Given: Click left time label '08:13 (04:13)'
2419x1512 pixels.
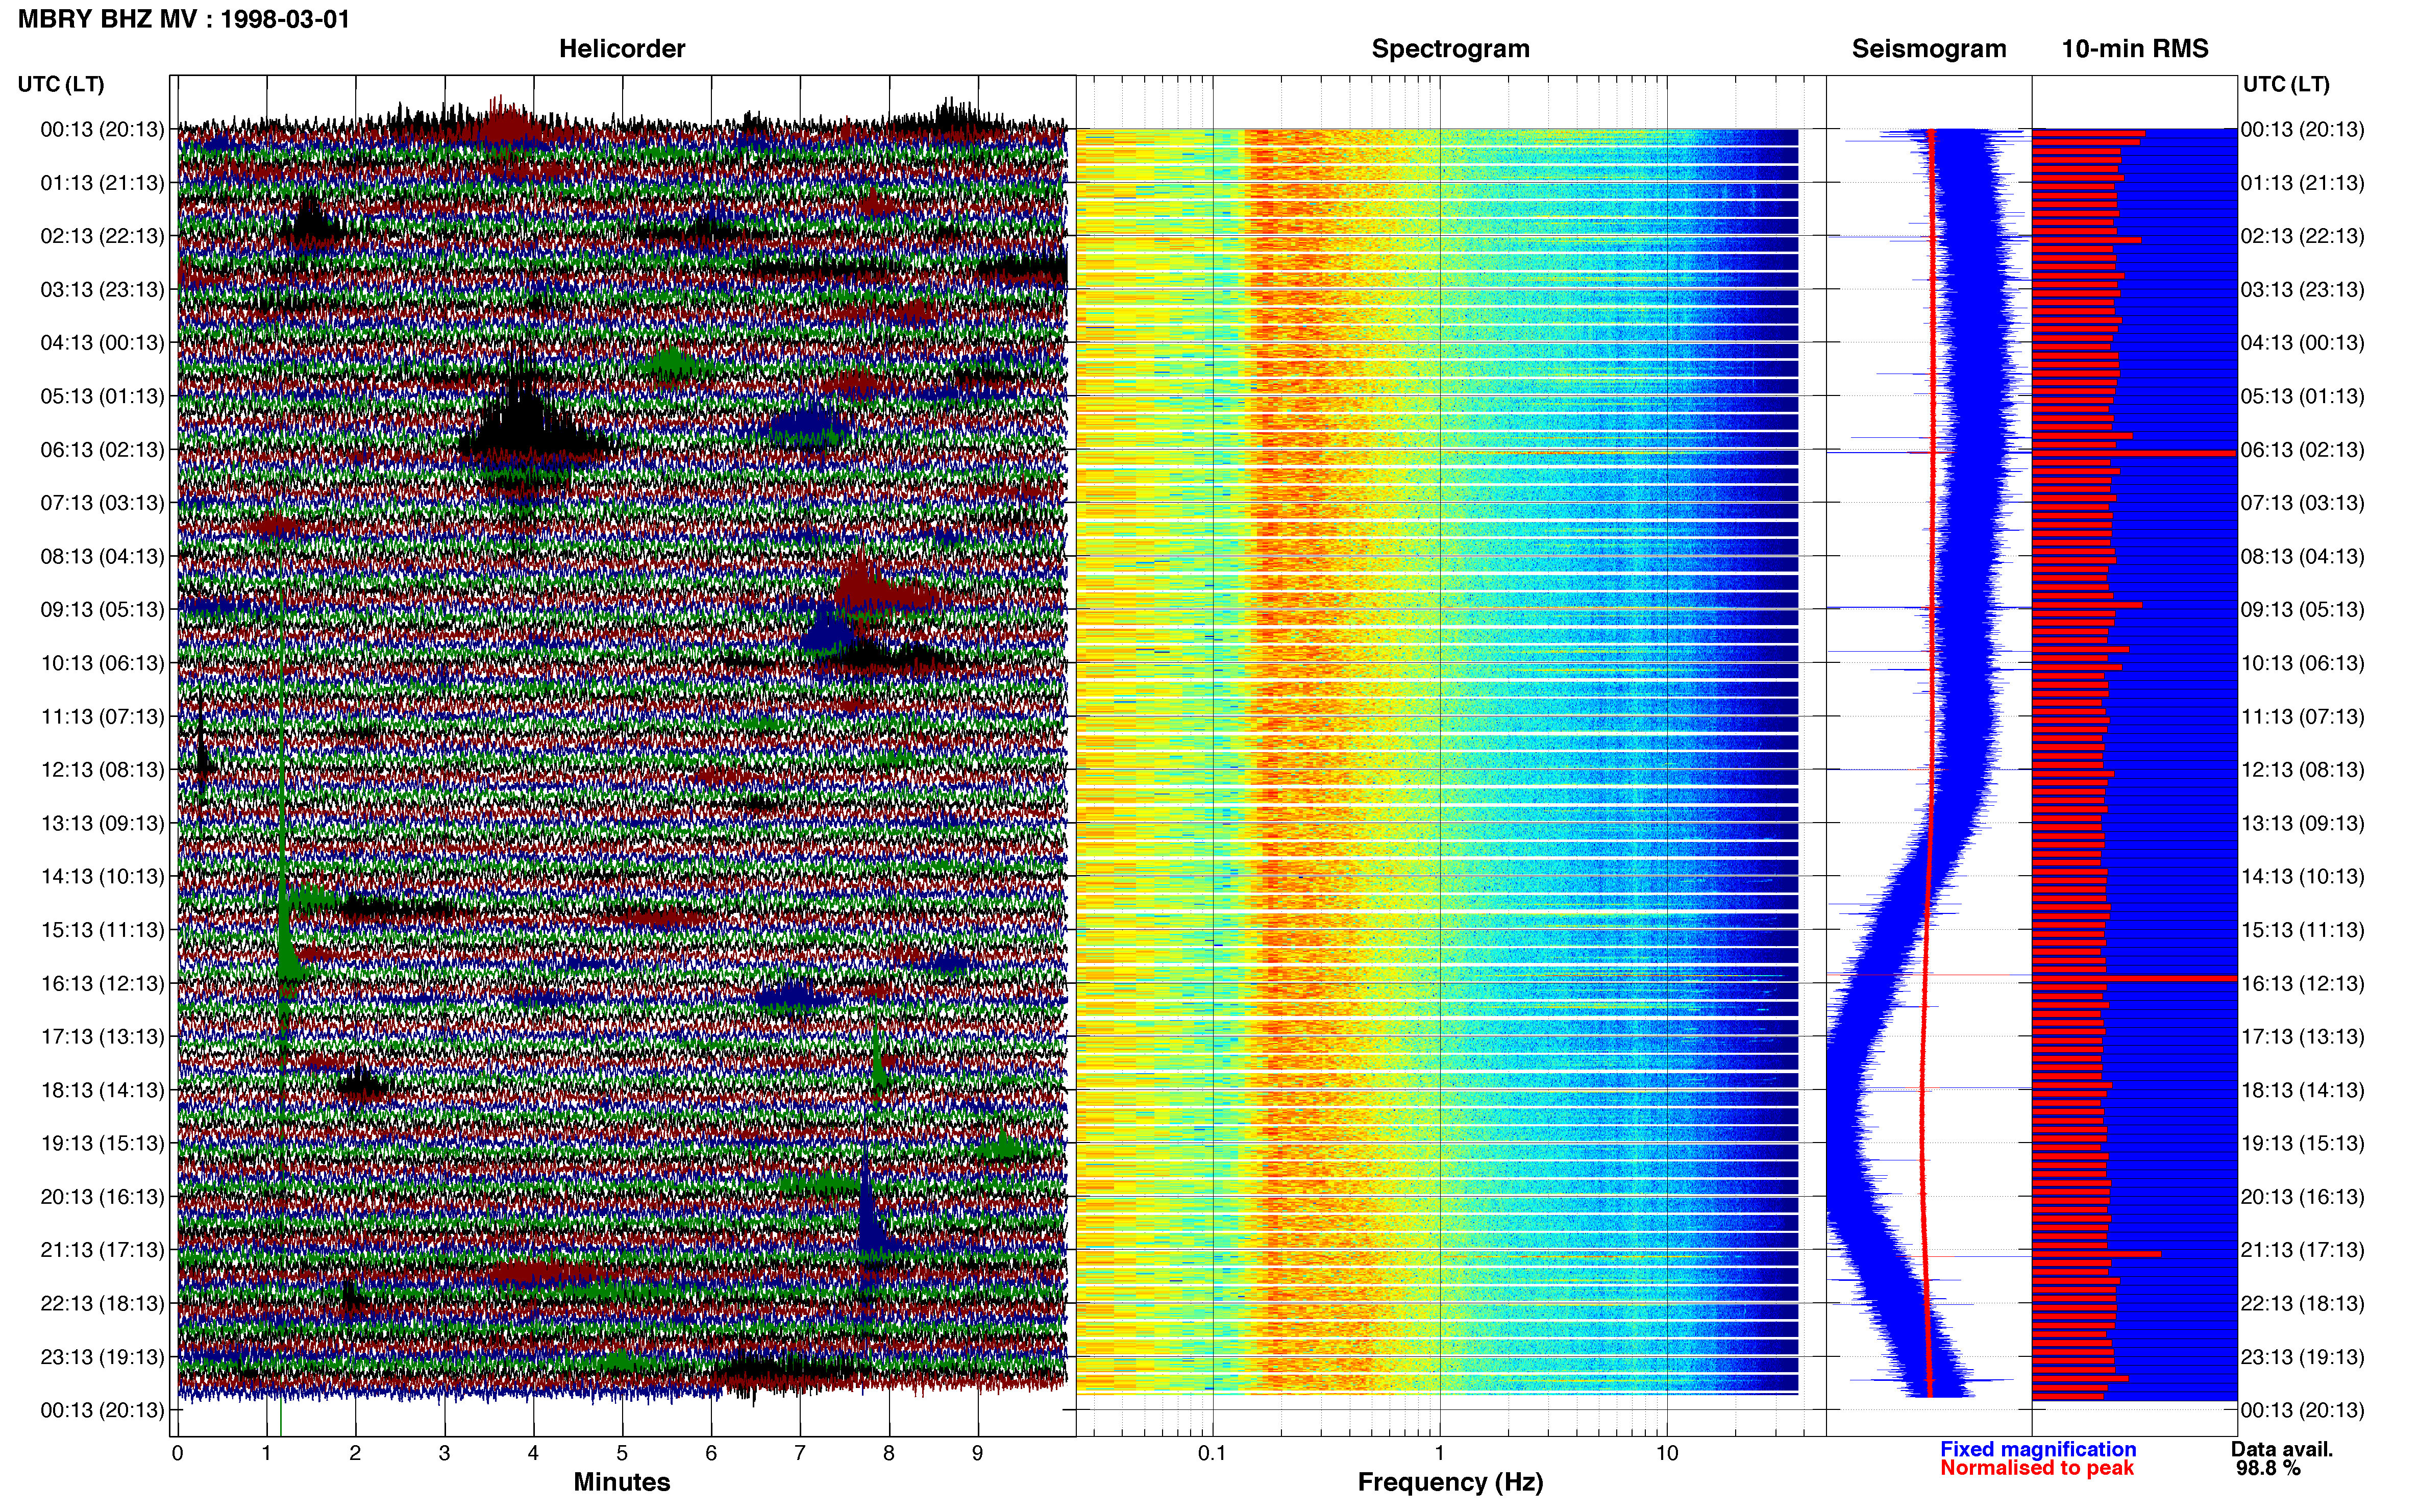Looking at the screenshot, I should coord(102,556).
